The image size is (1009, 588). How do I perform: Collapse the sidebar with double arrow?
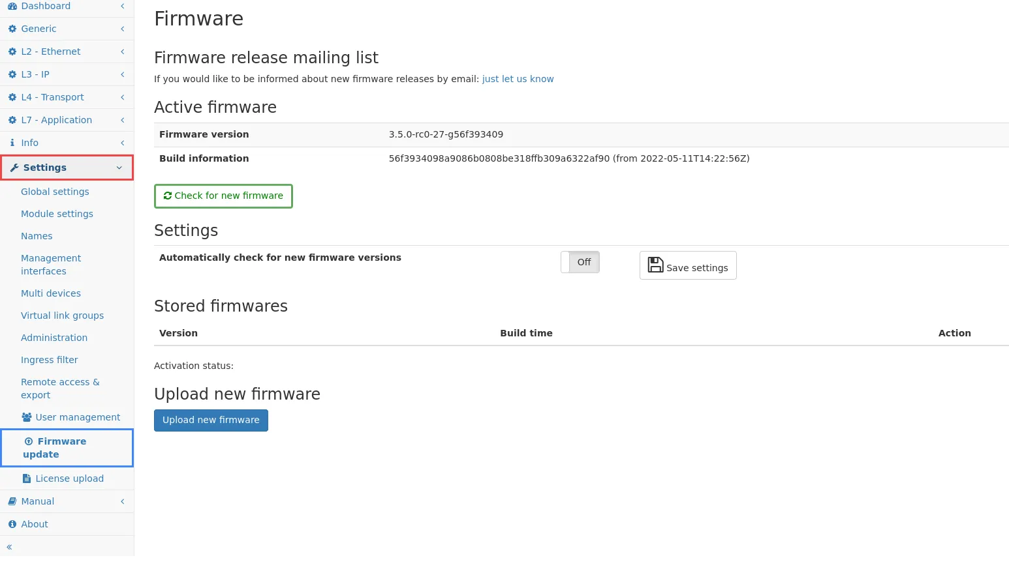click(9, 547)
